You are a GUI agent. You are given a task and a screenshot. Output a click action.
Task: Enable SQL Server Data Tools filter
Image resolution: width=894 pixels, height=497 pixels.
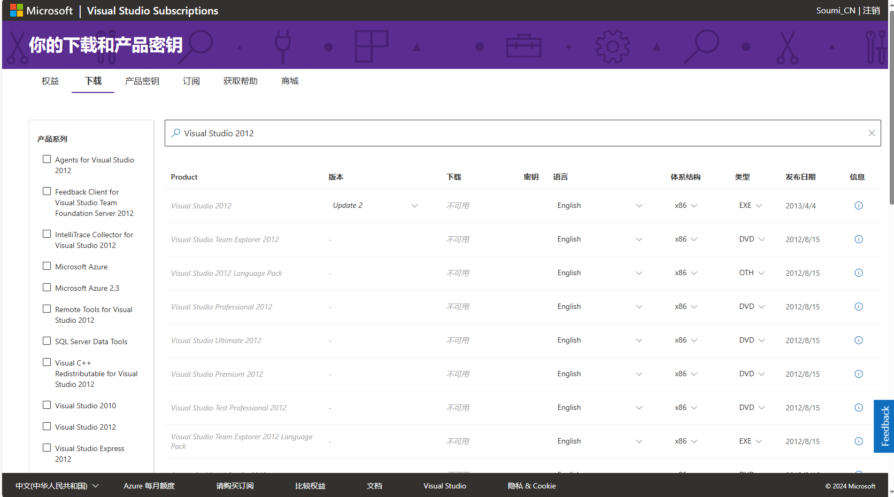coord(47,341)
